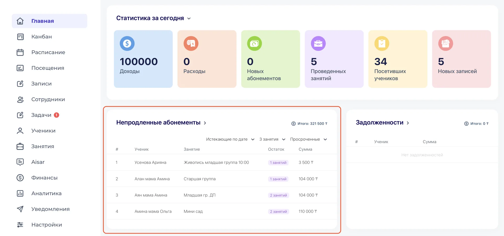Click Мини сад lesson cell
Screen dimensions: 504x236
(193, 211)
